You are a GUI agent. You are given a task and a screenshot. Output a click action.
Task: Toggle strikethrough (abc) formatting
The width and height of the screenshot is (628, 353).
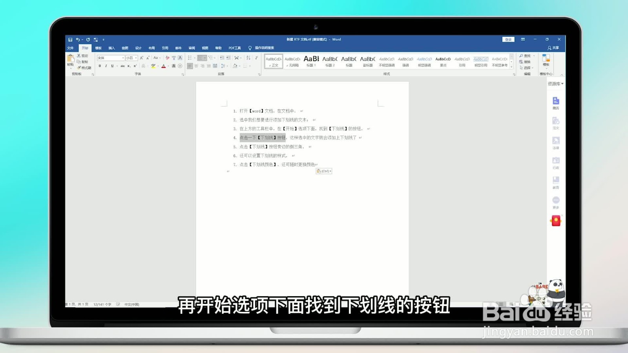point(122,66)
